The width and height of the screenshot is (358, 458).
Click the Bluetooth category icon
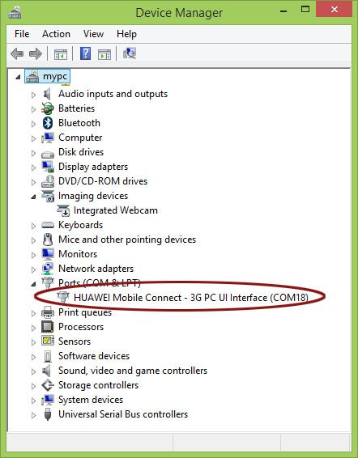click(x=48, y=123)
